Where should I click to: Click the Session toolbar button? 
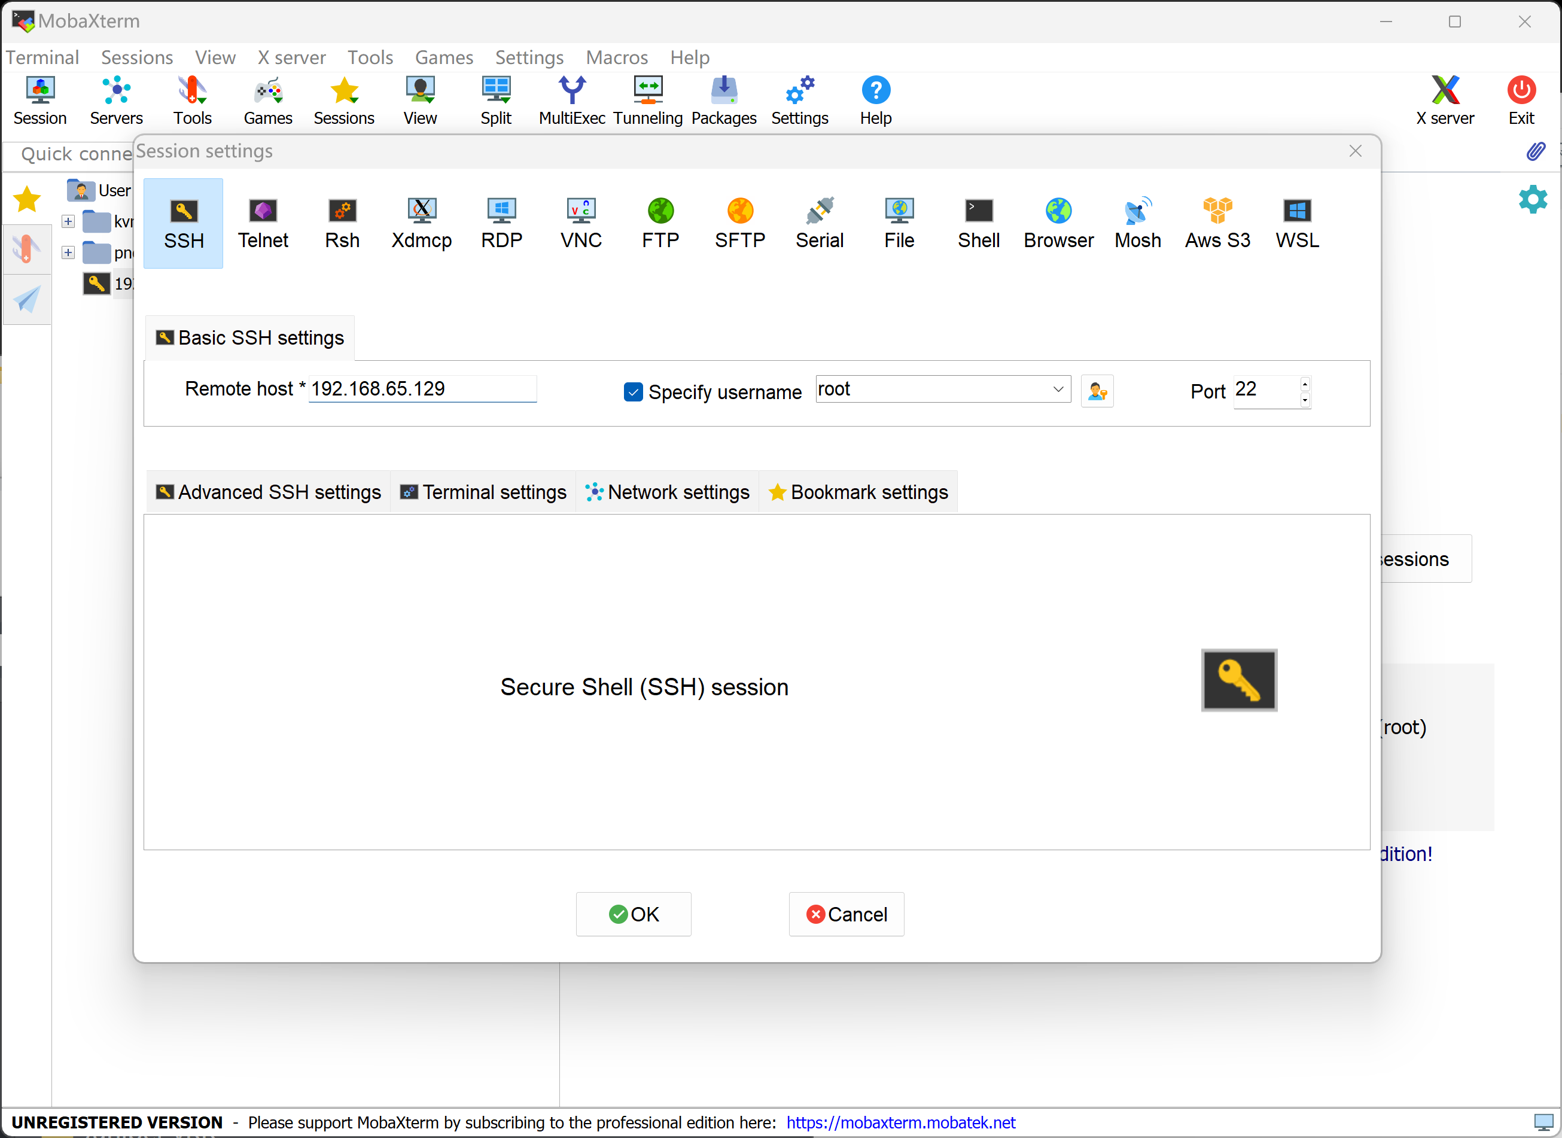click(40, 101)
